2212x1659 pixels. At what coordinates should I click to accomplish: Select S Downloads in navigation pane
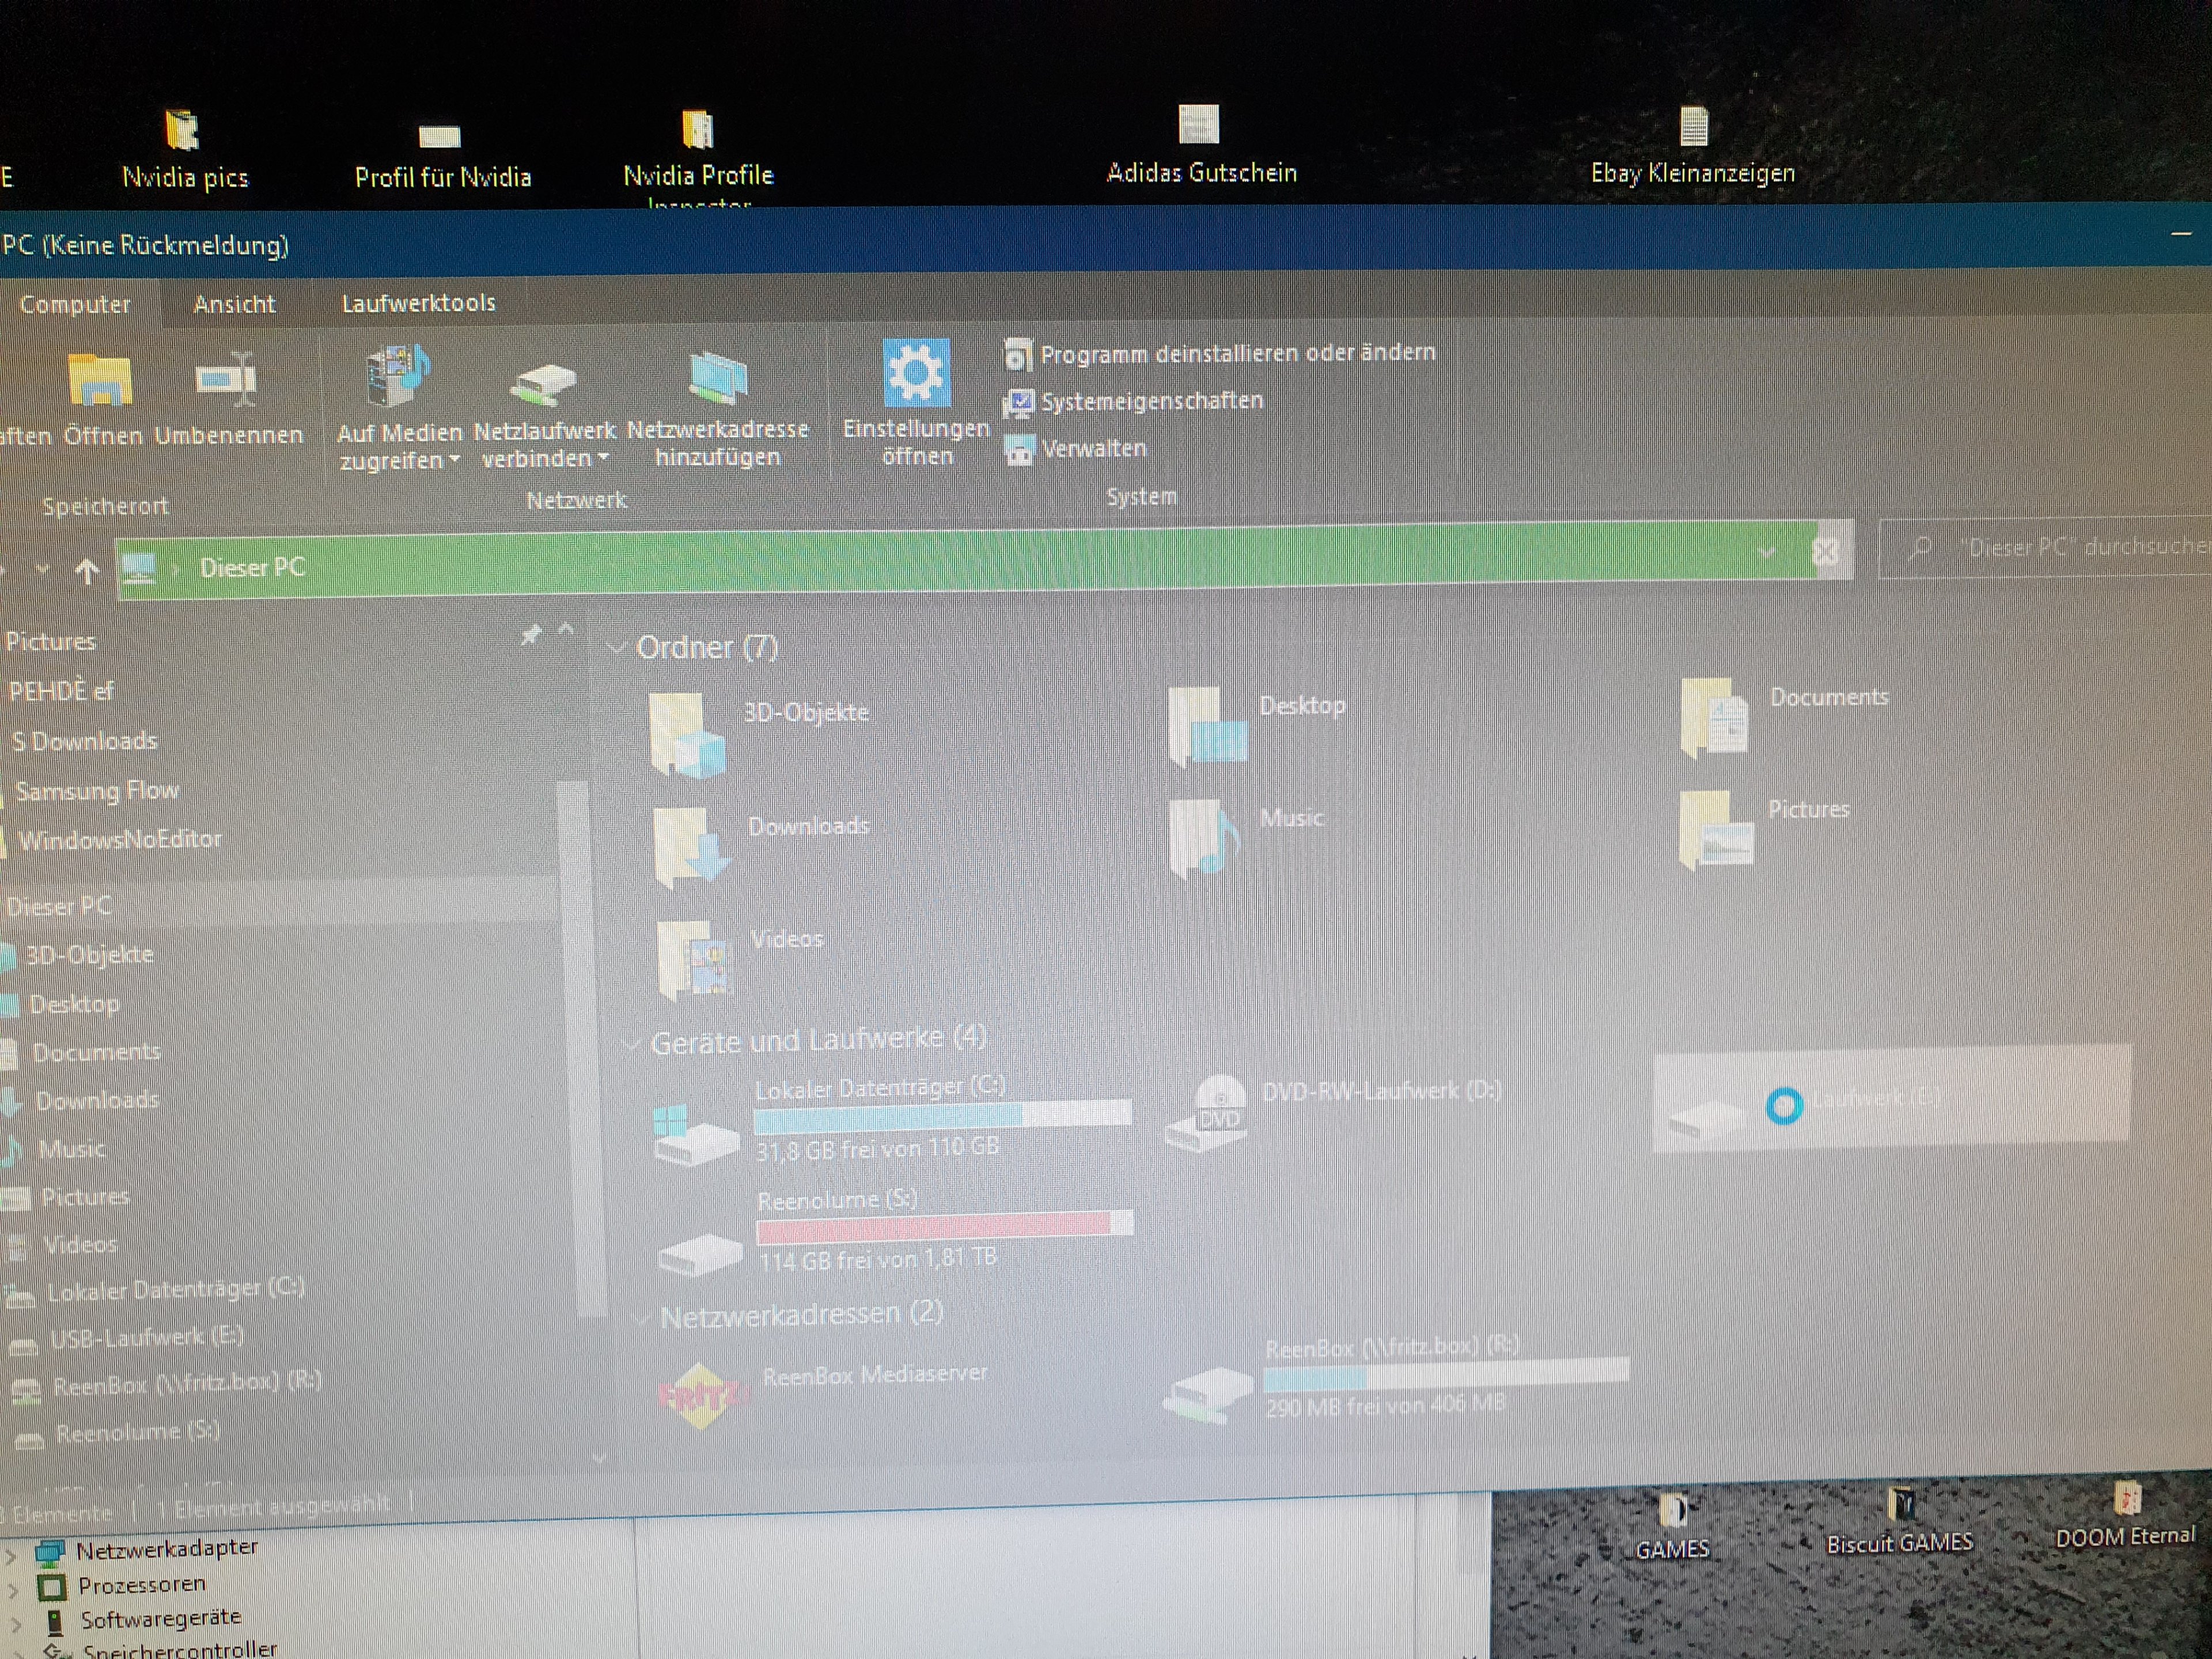(x=85, y=741)
